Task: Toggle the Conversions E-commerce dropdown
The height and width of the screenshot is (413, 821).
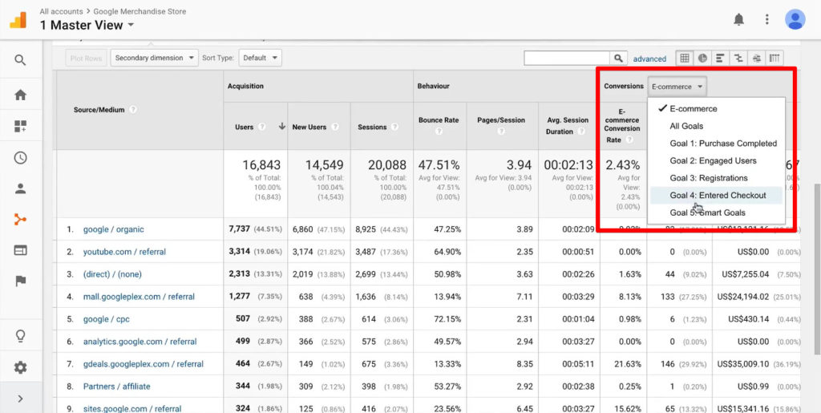Action: coord(677,87)
